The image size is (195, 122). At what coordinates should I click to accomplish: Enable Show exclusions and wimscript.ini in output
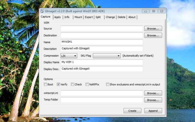[x=108, y=84]
